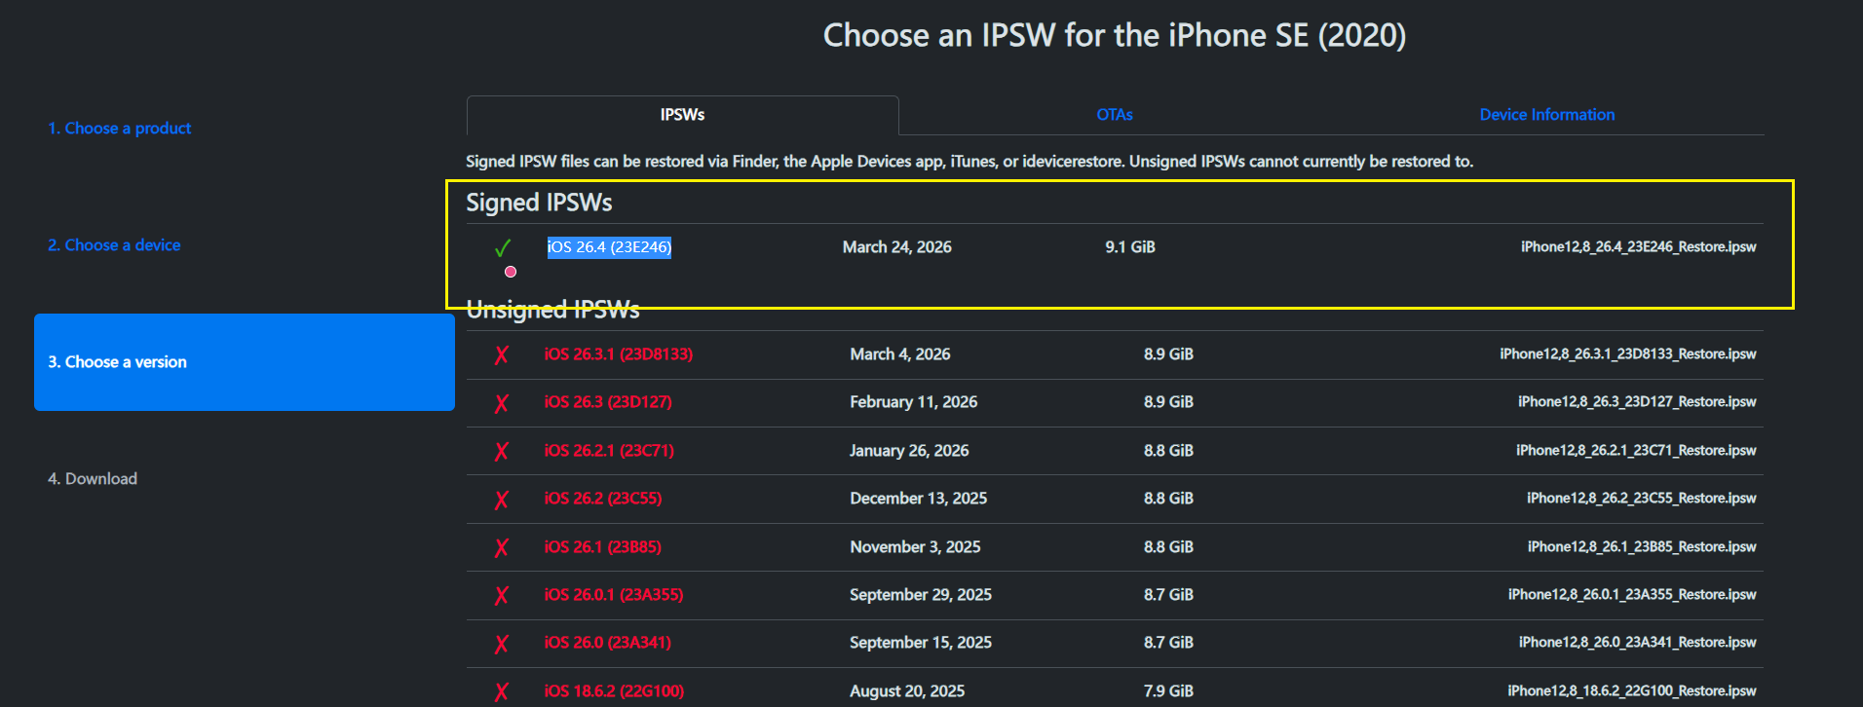Click the Choose a version step
Viewport: 1863px width, 707px height.
click(117, 362)
